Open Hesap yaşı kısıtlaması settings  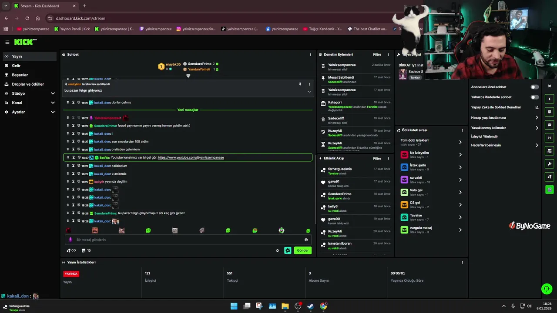click(x=505, y=117)
